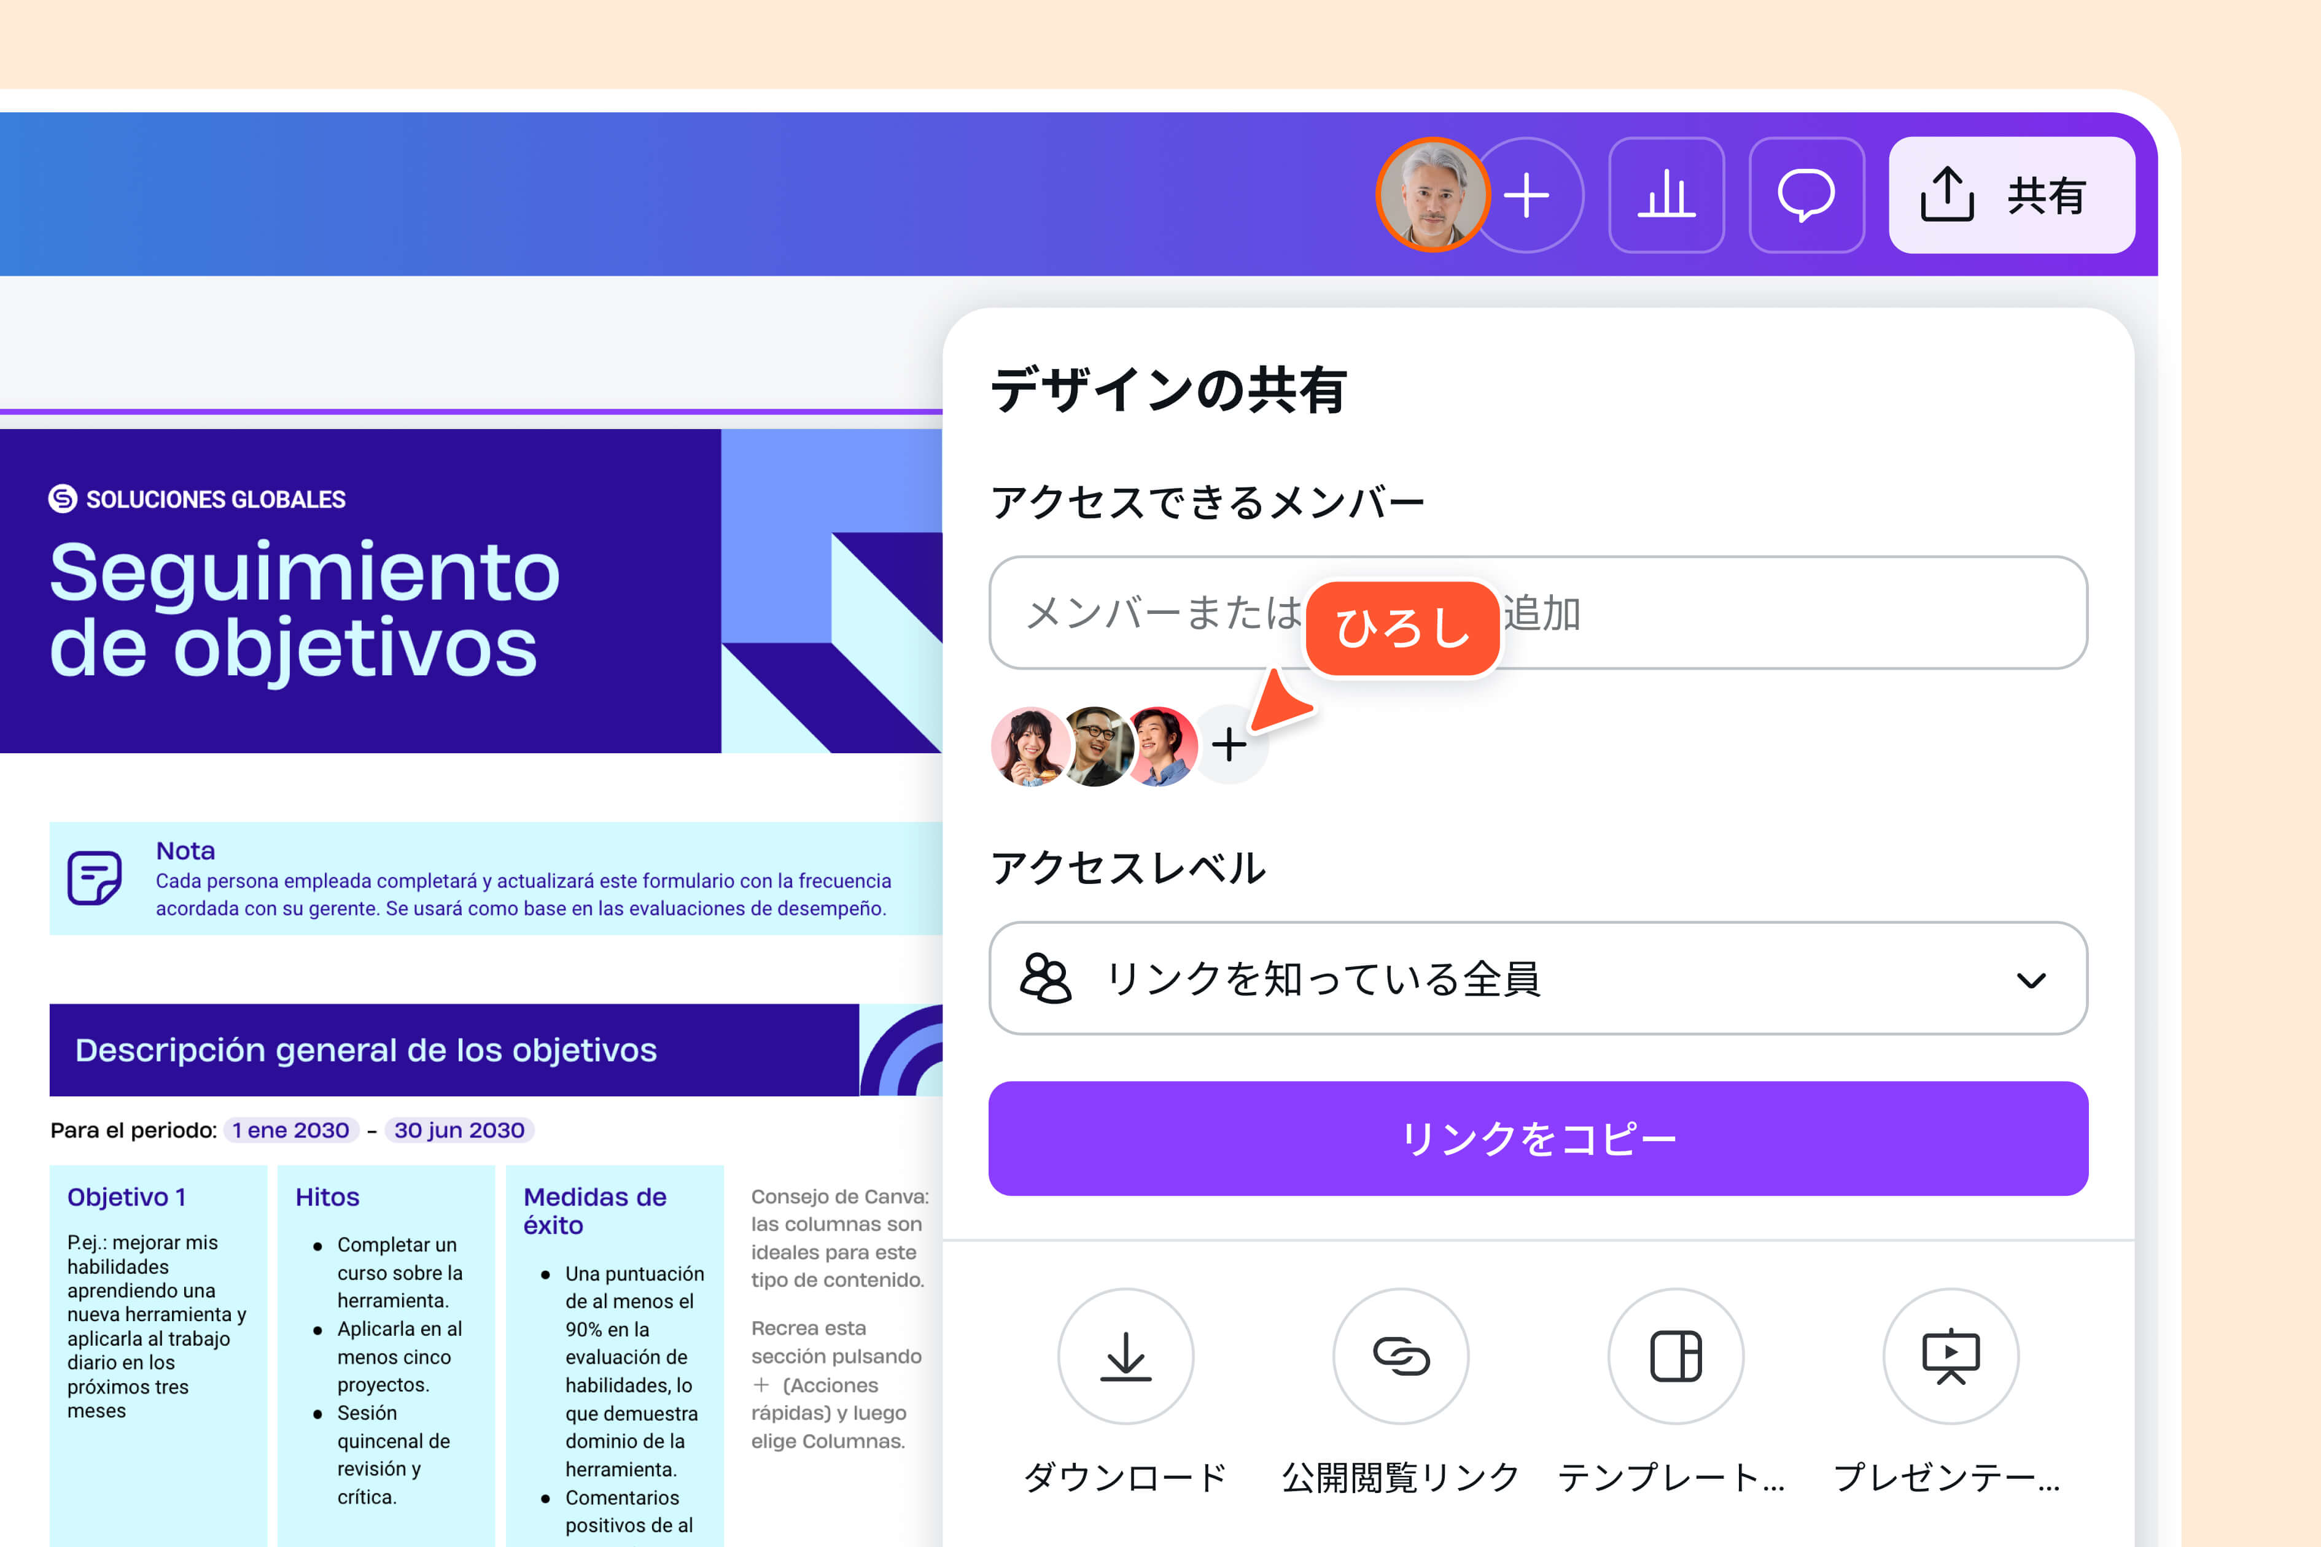Screen dimensions: 2321x1547
Task: Click the デザインの共有 panel title
Action: coord(1168,390)
